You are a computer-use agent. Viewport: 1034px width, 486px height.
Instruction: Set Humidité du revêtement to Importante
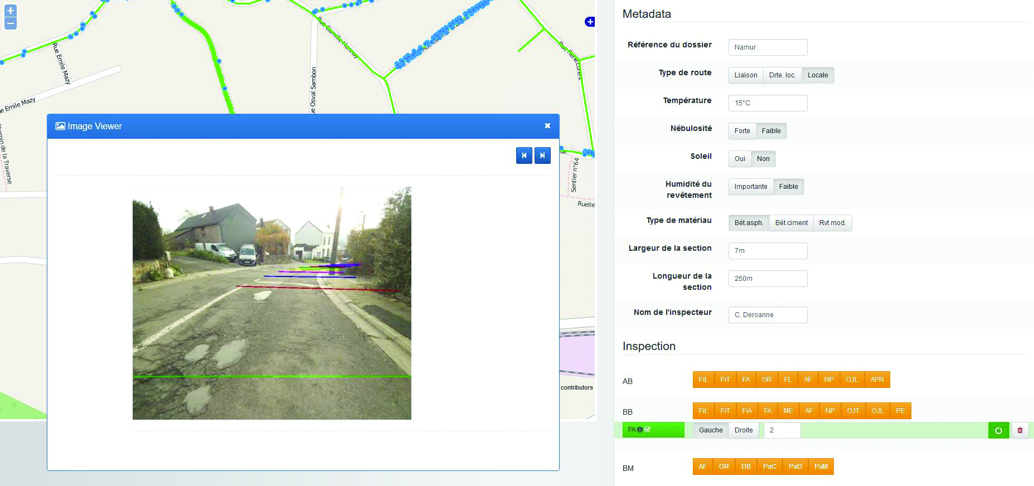[751, 187]
